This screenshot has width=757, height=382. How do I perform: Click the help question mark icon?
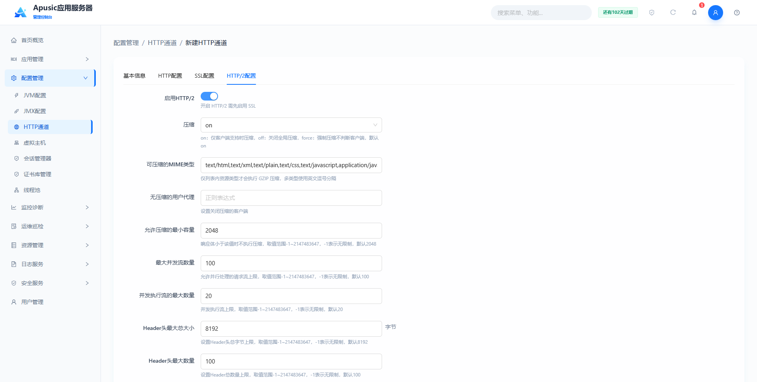tap(737, 13)
